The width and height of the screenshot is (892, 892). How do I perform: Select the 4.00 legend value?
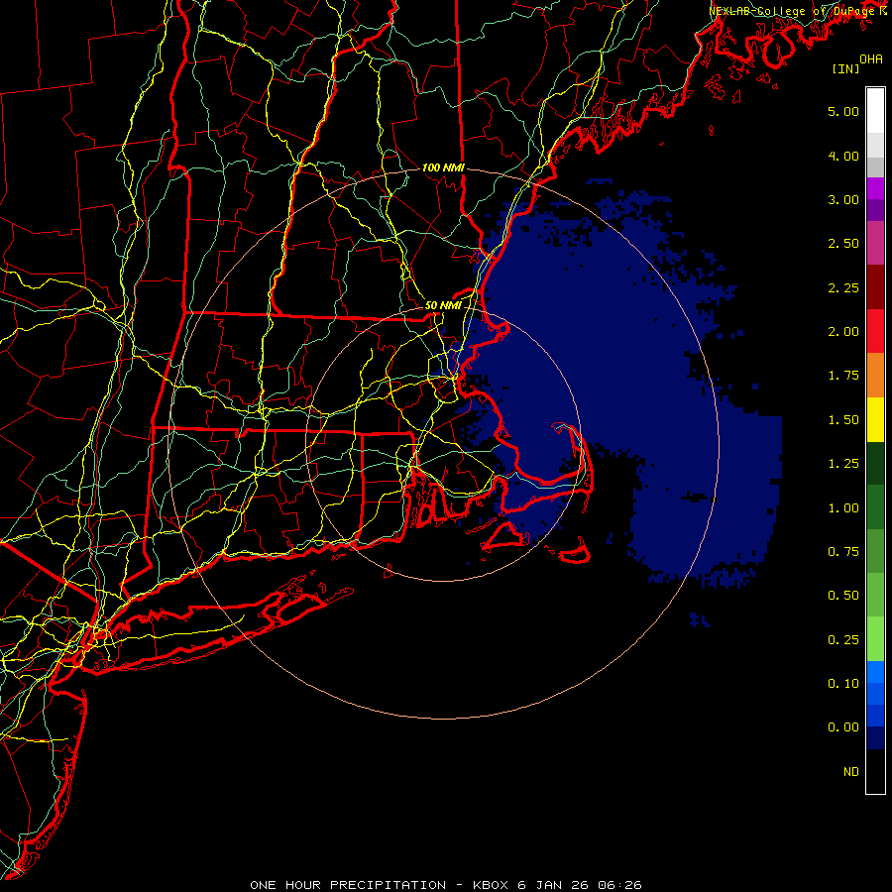click(843, 156)
